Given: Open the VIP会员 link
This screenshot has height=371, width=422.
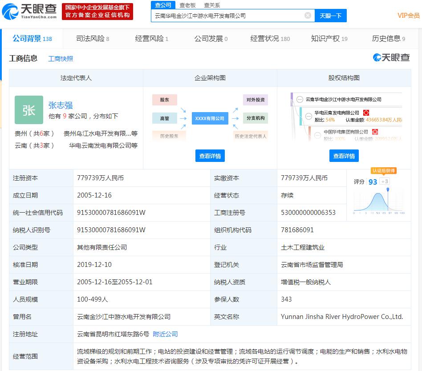Looking at the screenshot, I should 409,16.
